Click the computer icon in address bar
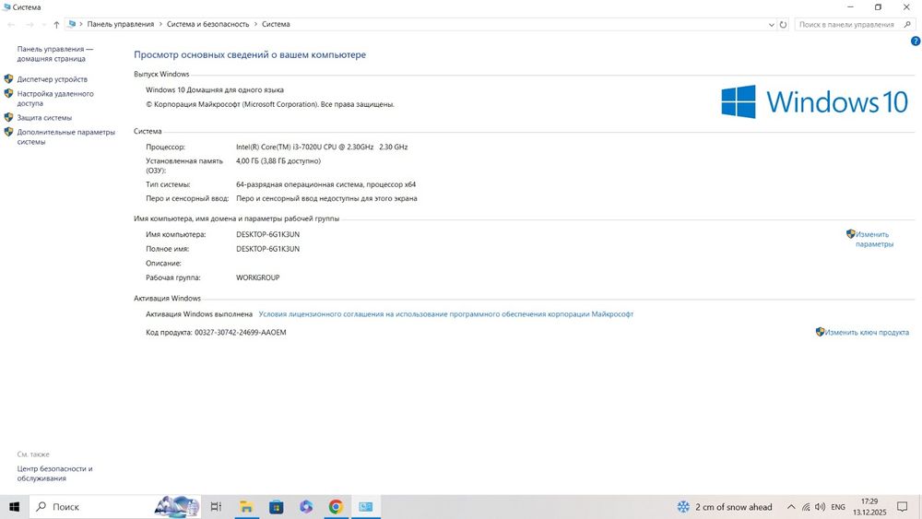Viewport: 922px width, 519px height. [72, 24]
